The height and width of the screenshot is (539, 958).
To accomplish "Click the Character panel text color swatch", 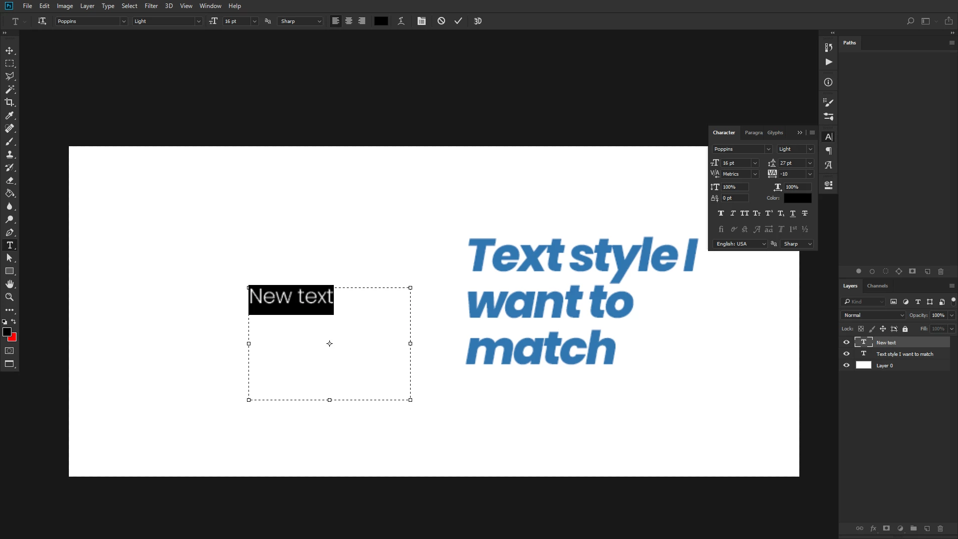I will (x=797, y=198).
